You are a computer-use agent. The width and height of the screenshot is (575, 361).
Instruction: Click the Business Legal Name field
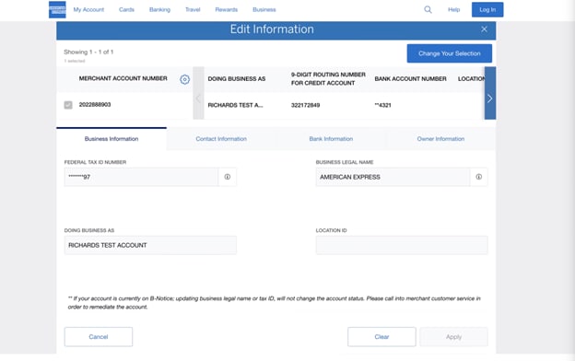(x=393, y=177)
